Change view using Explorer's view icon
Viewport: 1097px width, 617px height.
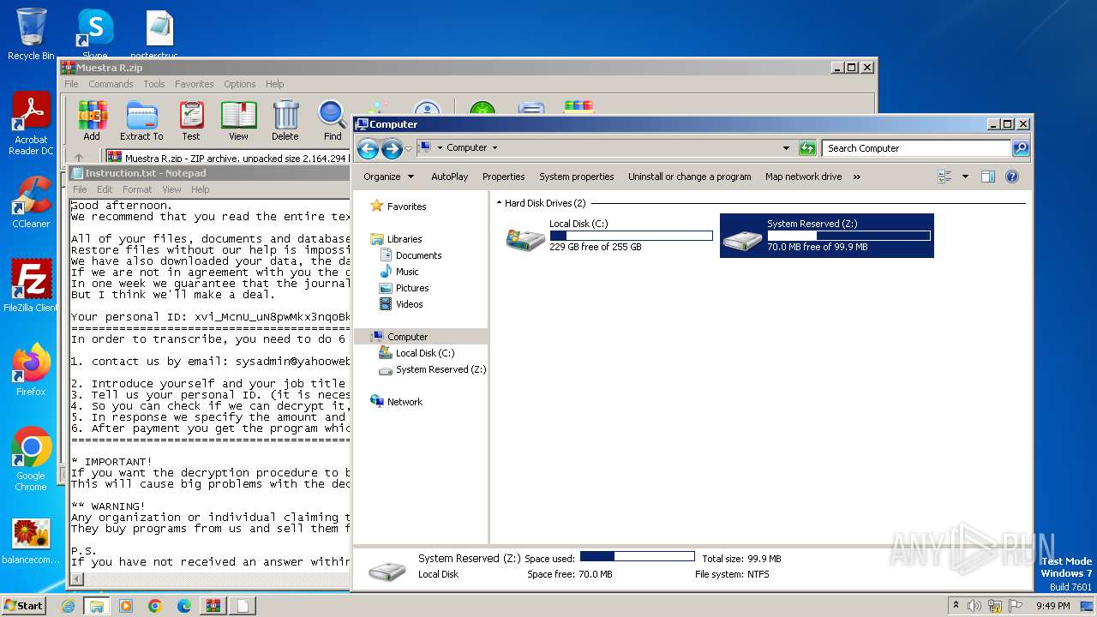tap(944, 177)
